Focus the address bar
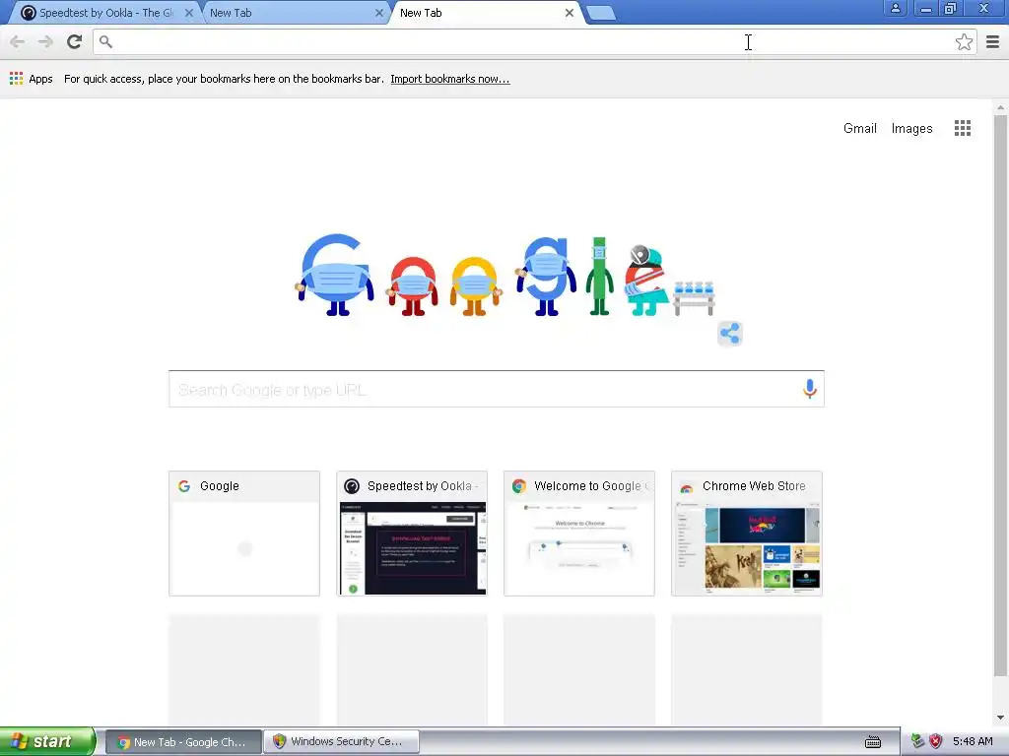The image size is (1009, 756). [534, 41]
